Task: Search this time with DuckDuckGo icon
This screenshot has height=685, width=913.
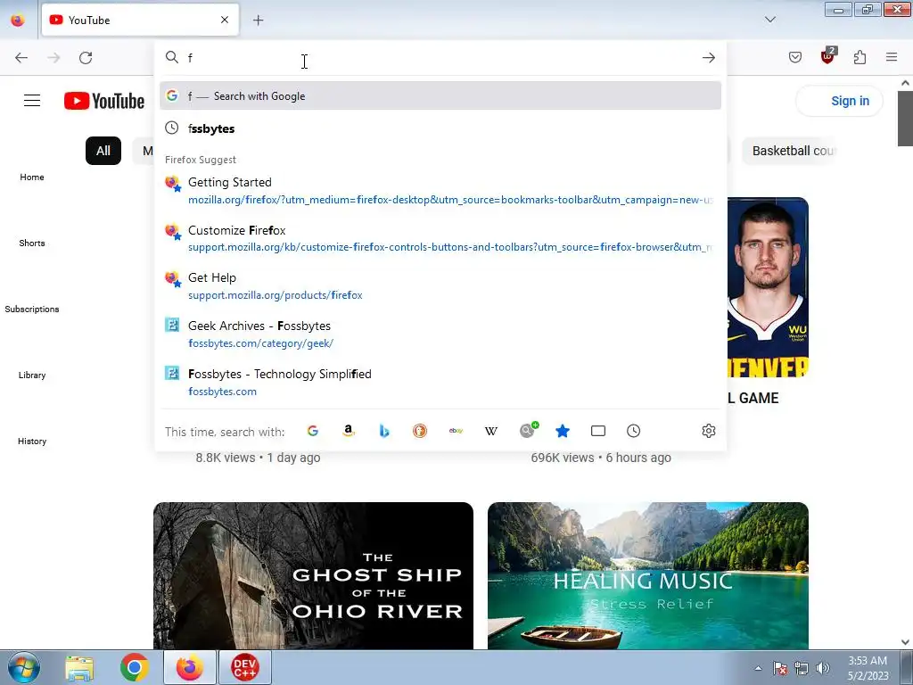Action: click(x=420, y=431)
